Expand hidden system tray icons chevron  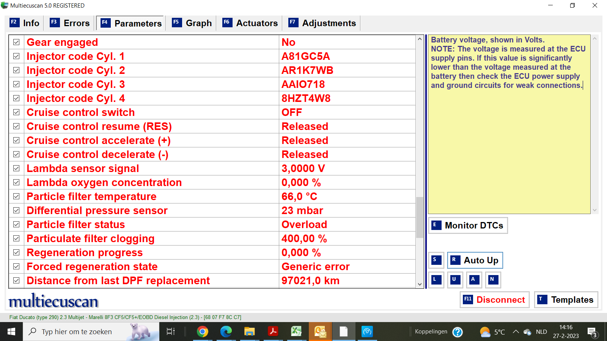(516, 332)
